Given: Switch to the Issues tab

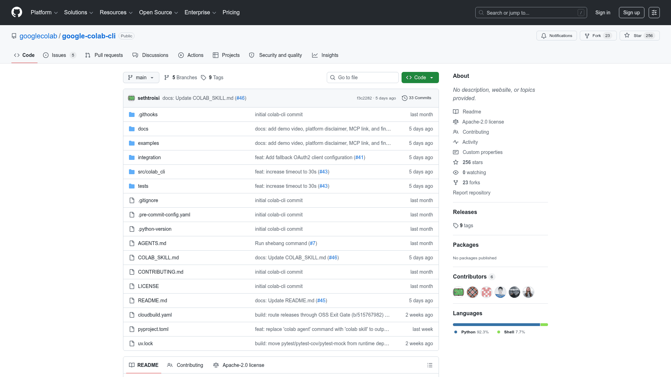Looking at the screenshot, I should click(x=59, y=55).
